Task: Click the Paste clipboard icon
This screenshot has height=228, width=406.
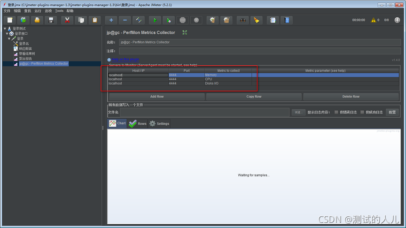Action: [95, 20]
